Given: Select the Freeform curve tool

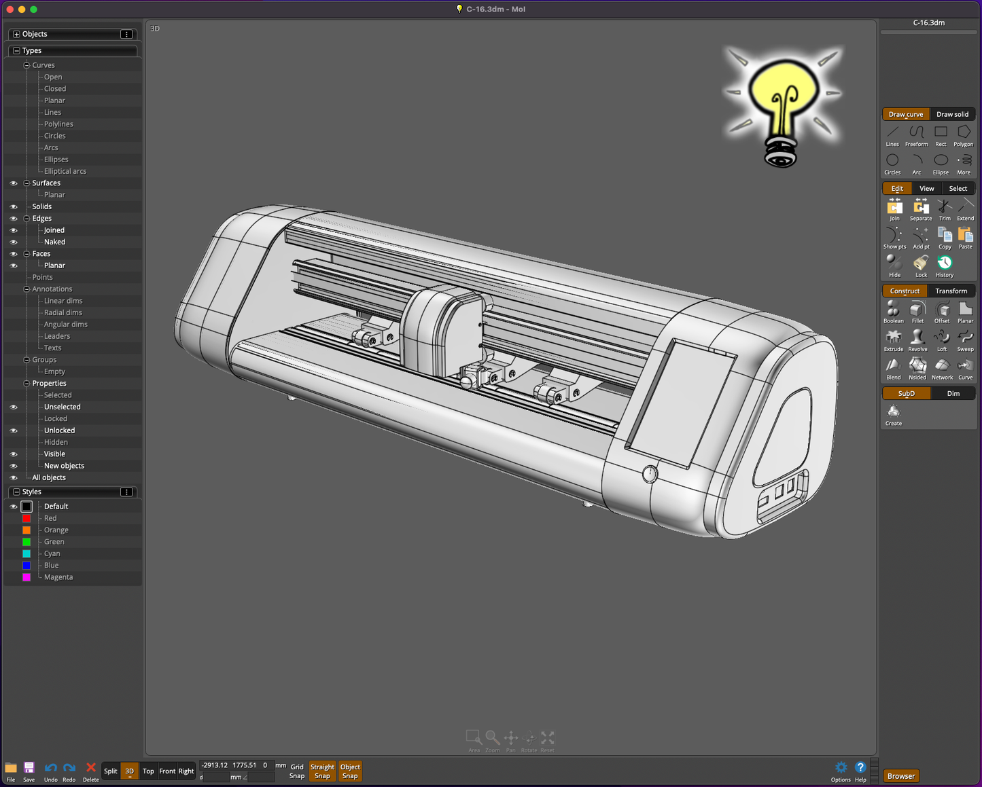Looking at the screenshot, I should (916, 135).
